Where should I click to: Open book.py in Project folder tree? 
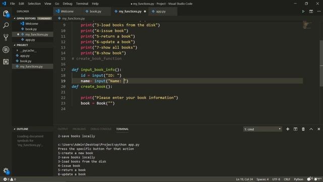(x=32, y=61)
